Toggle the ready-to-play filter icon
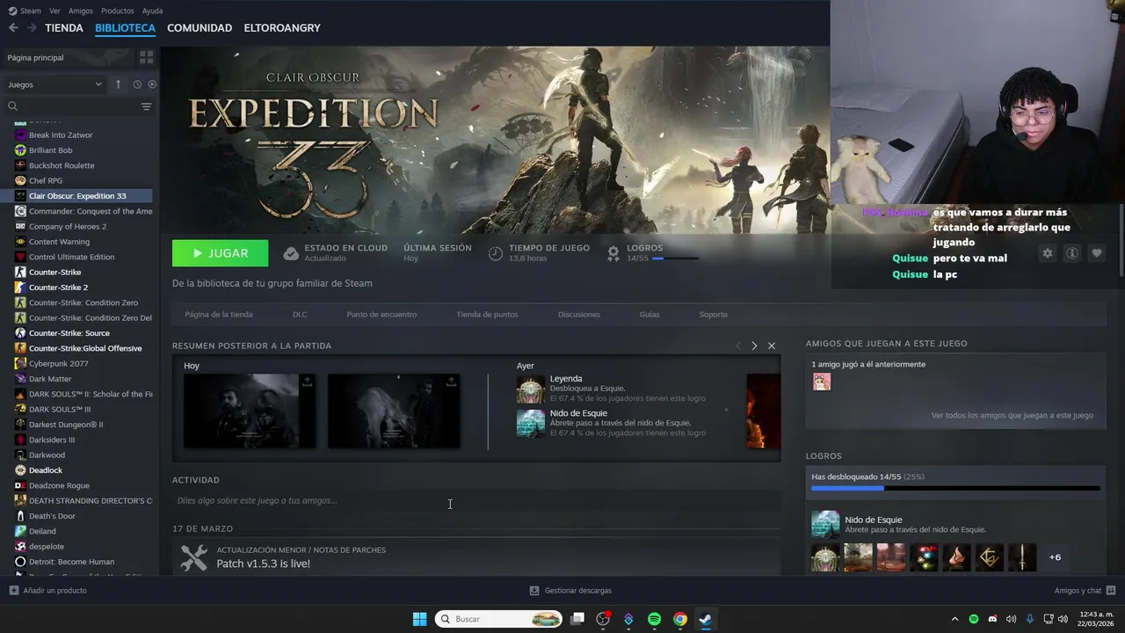 152,84
